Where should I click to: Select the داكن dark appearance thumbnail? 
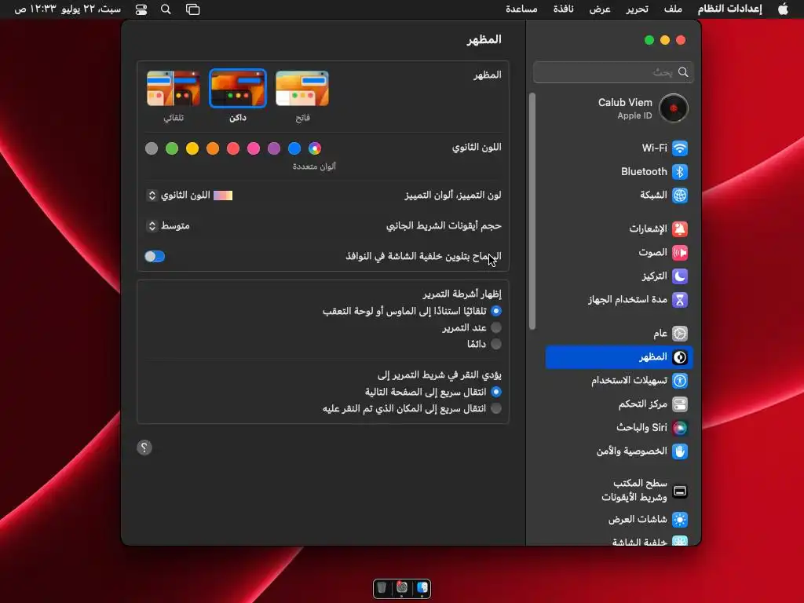pos(238,89)
